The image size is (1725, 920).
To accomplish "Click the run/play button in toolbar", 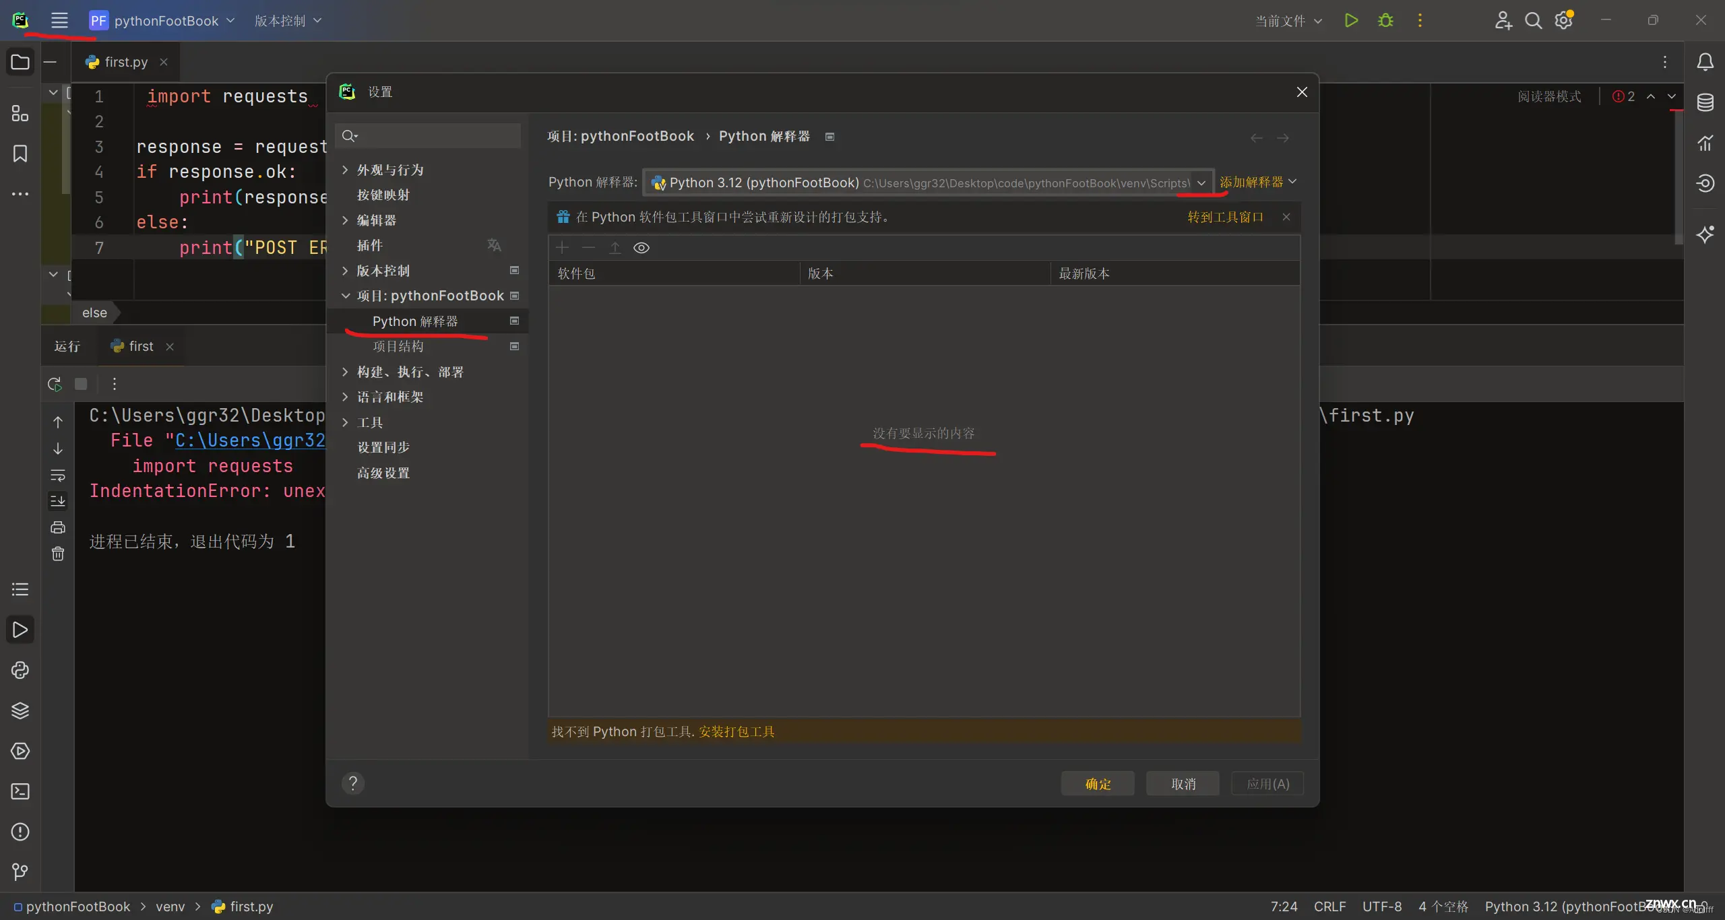I will click(1351, 20).
